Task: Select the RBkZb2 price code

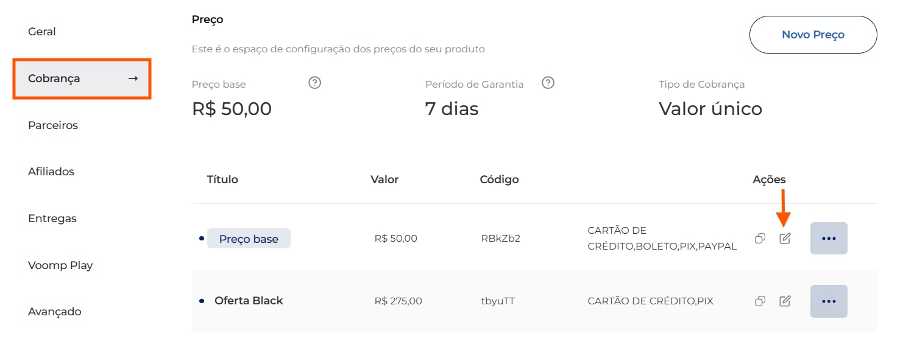Action: pyautogui.click(x=500, y=239)
